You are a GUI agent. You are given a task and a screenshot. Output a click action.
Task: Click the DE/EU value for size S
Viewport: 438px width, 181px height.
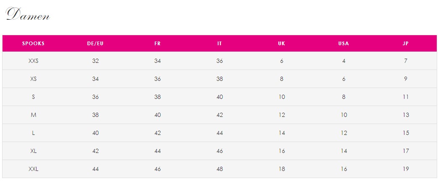click(95, 97)
